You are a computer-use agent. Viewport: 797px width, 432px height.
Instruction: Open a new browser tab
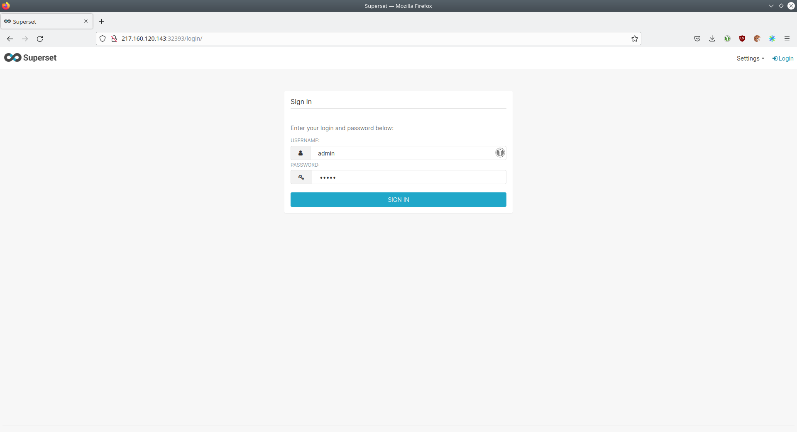tap(101, 22)
